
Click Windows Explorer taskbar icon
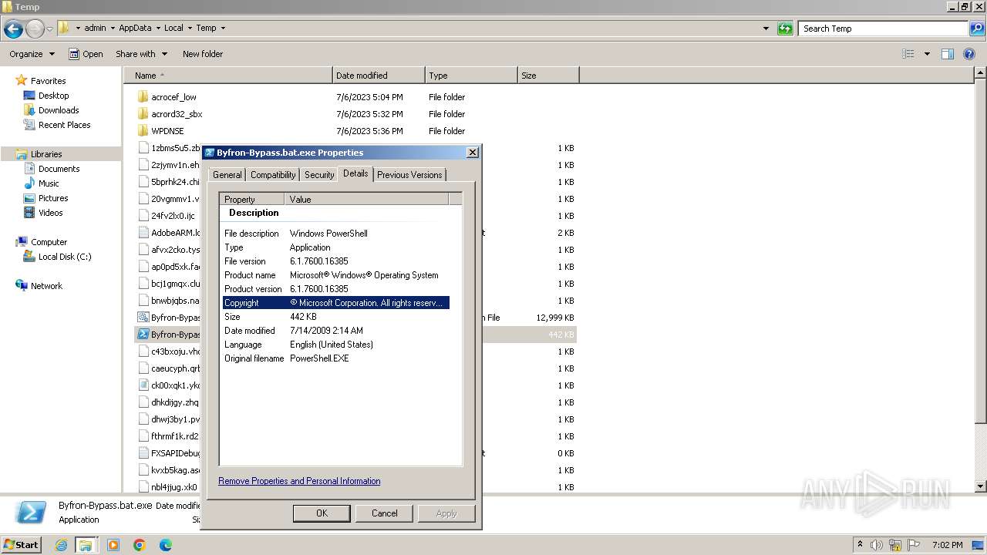(86, 545)
